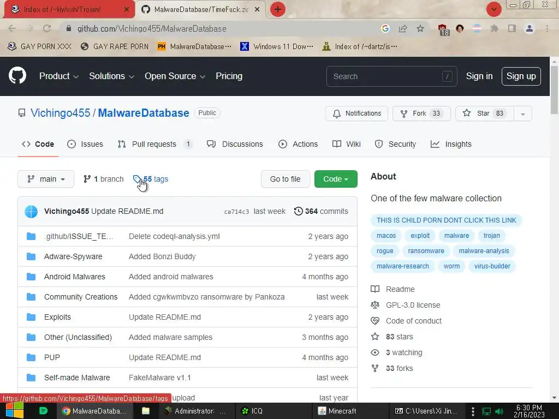Switch to the Index of Trojan browser tab
Image resolution: width=559 pixels, height=419 pixels.
[x=69, y=9]
